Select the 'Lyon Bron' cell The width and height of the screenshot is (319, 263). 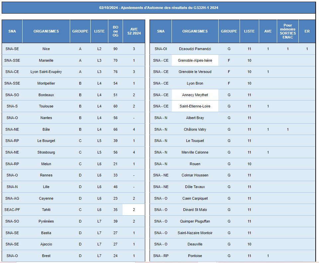pos(195,83)
